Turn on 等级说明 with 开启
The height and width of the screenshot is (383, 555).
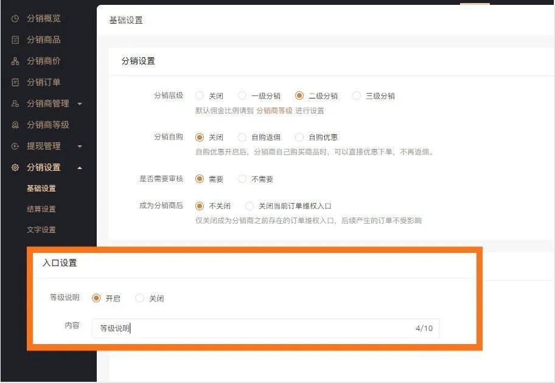point(96,298)
